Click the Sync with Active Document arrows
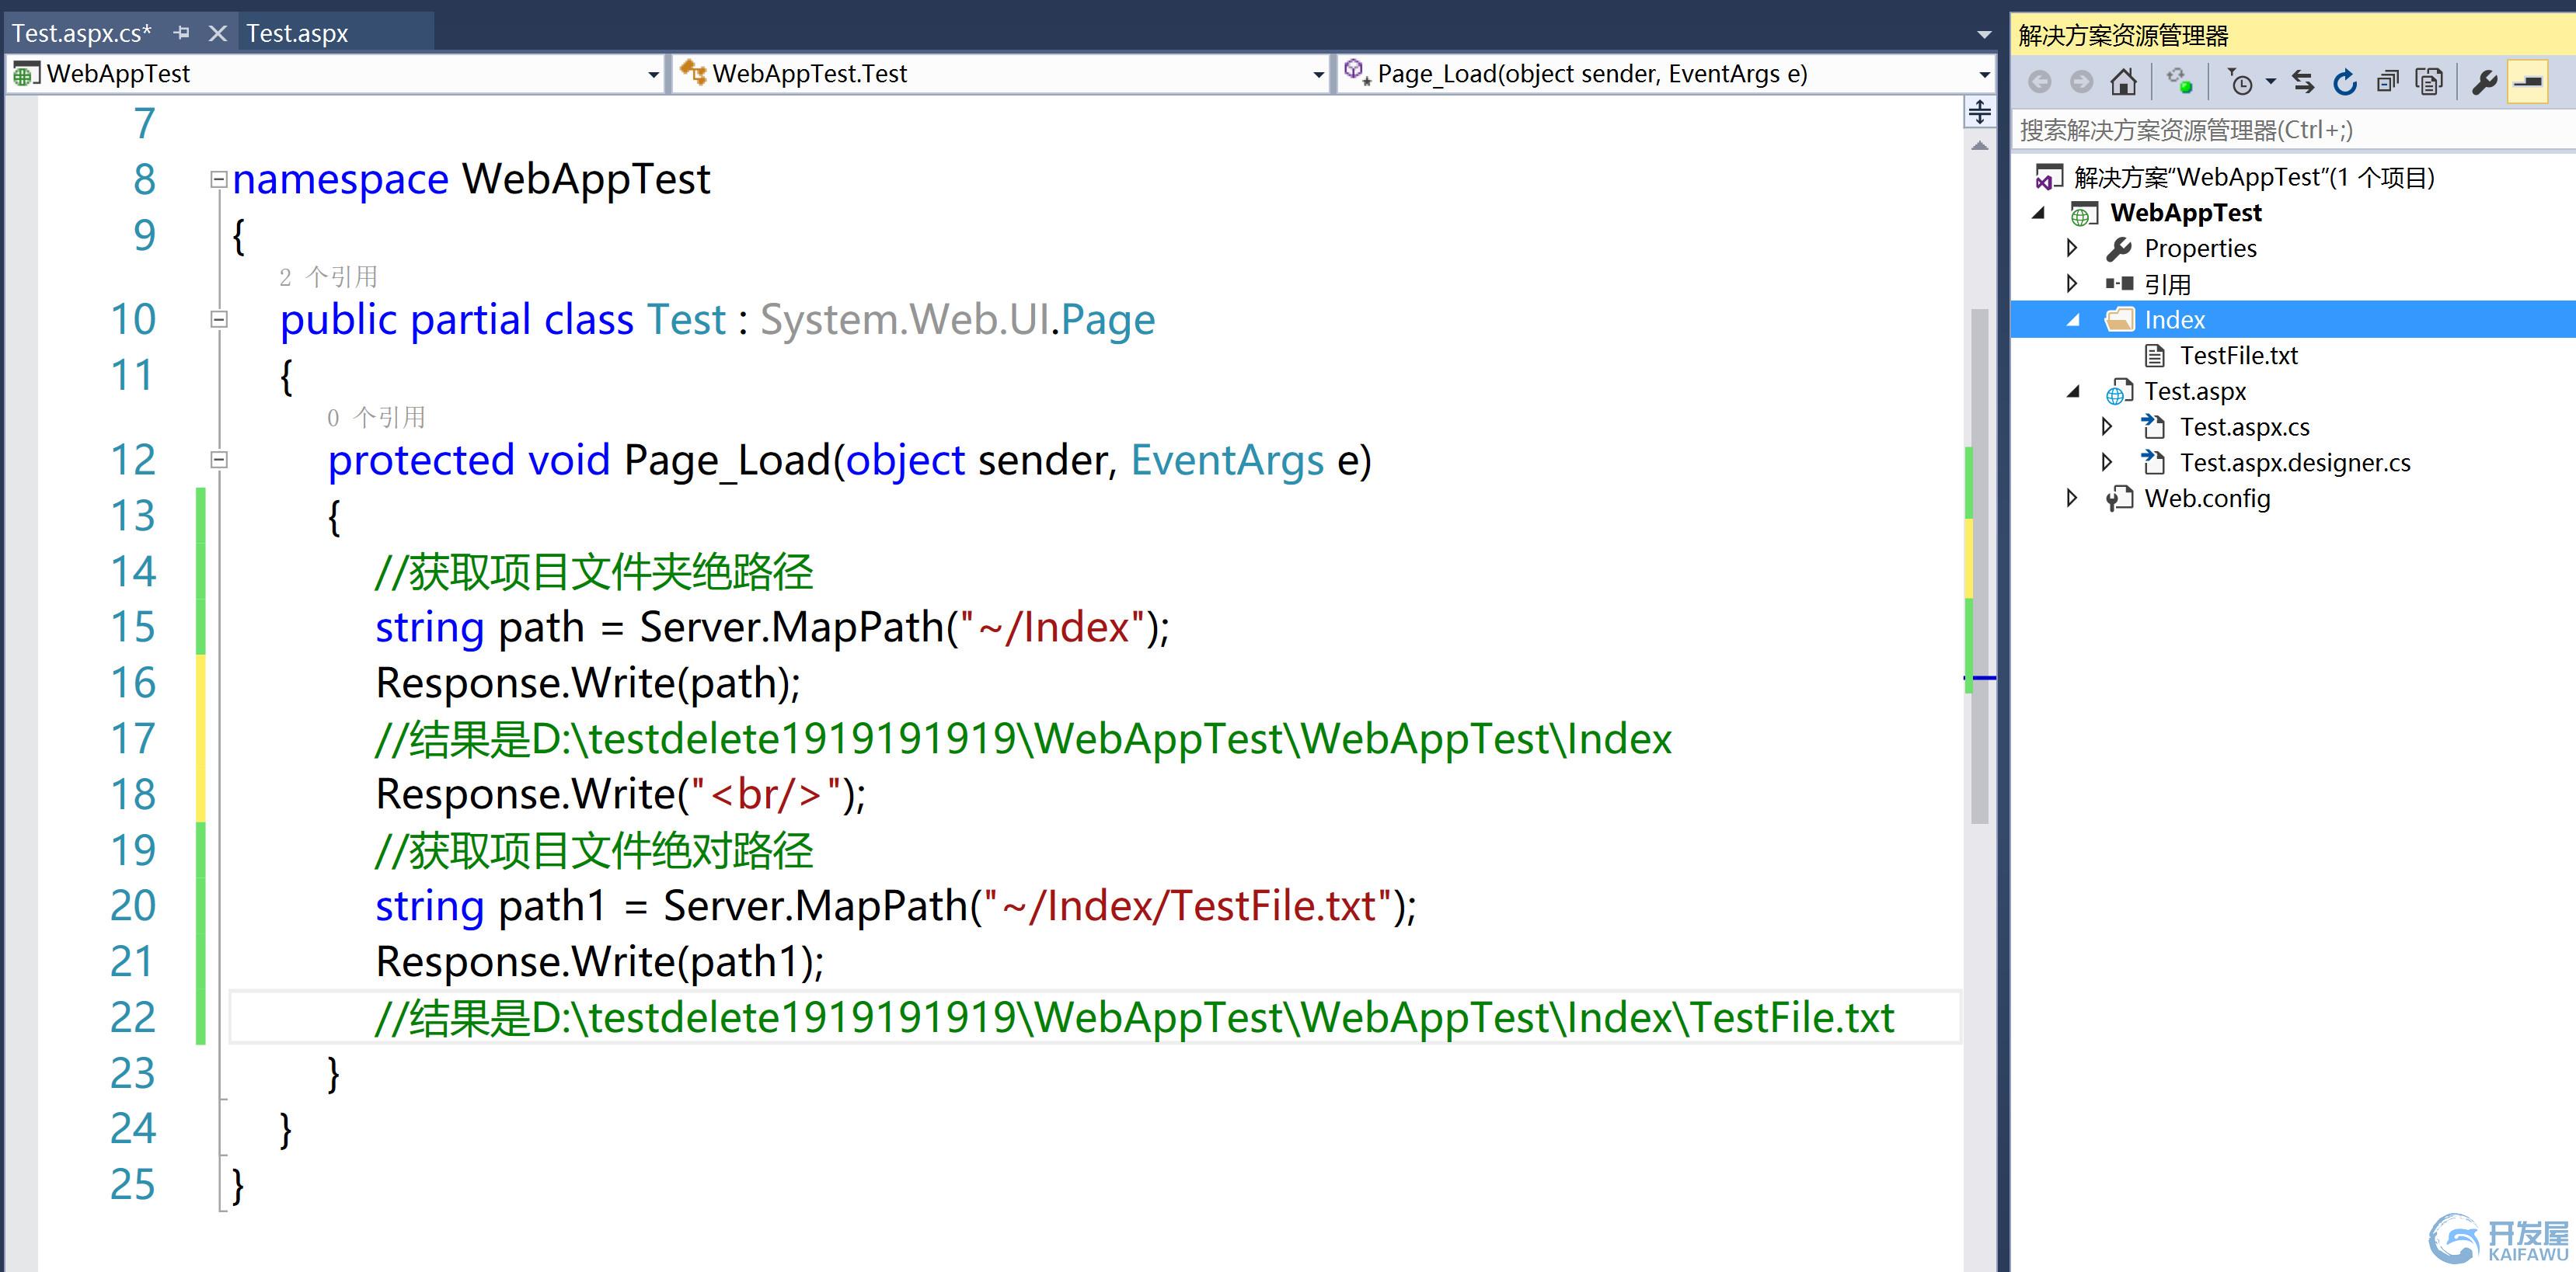The image size is (2576, 1272). (x=2303, y=82)
